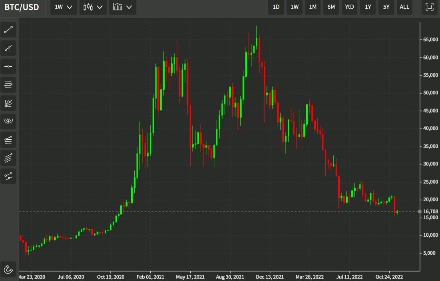Click the 10,000 price axis label
The height and width of the screenshot is (281, 440).
coord(430,235)
